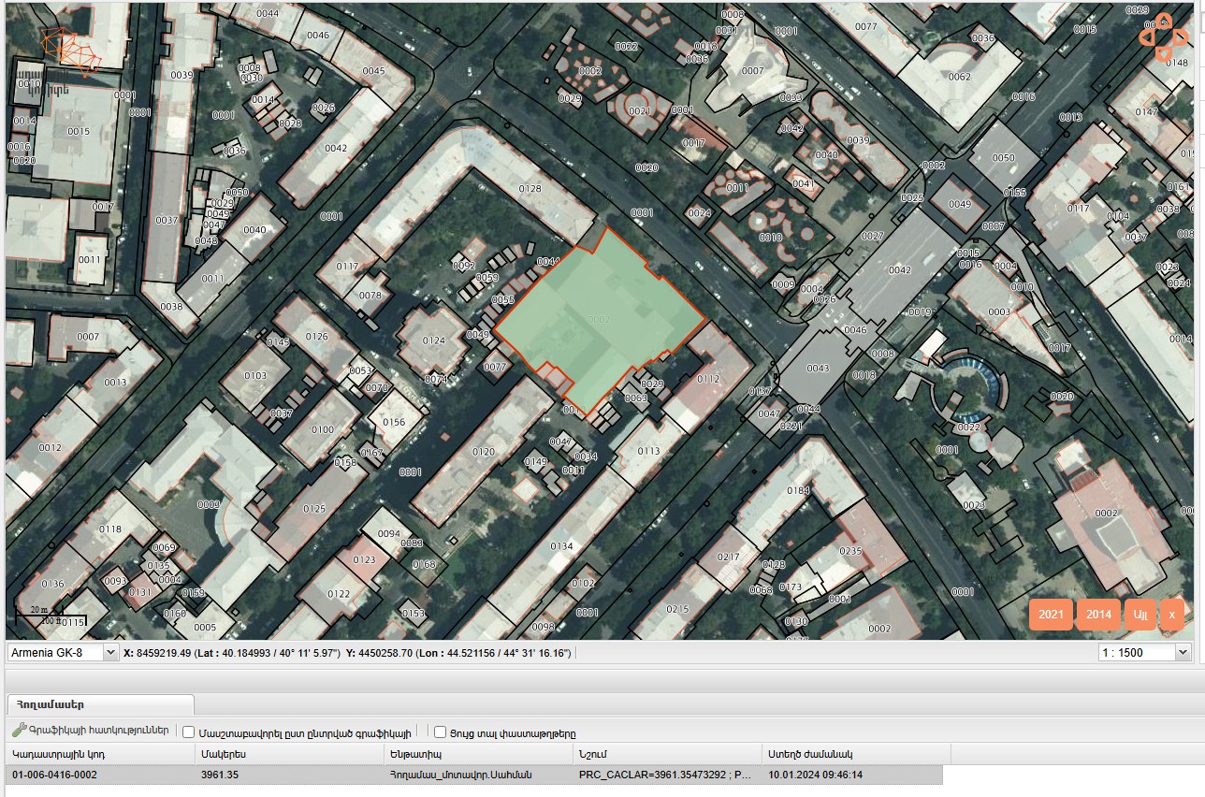Open Armenia GK-8 coordinate system dropdown
Viewport: 1205px width, 797px height.
point(109,652)
